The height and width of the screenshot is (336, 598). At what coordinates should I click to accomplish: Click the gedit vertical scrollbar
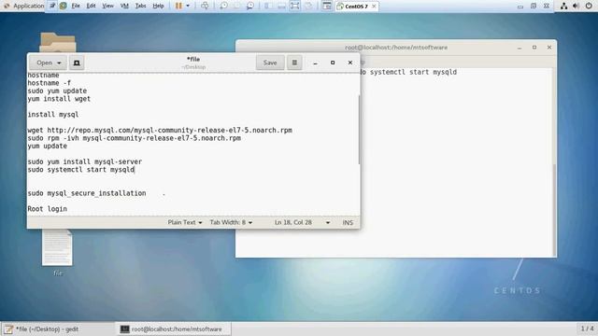359,130
